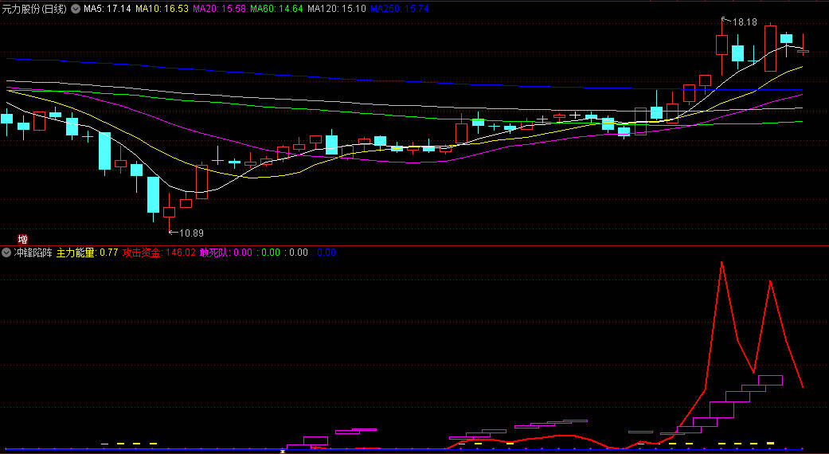
Task: Select the candlestick at the 10.89 low
Action: pos(169,213)
